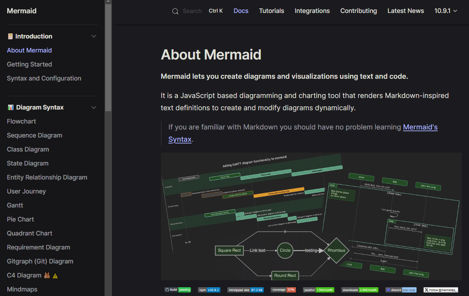Open the Gantt docs page

pos(15,205)
